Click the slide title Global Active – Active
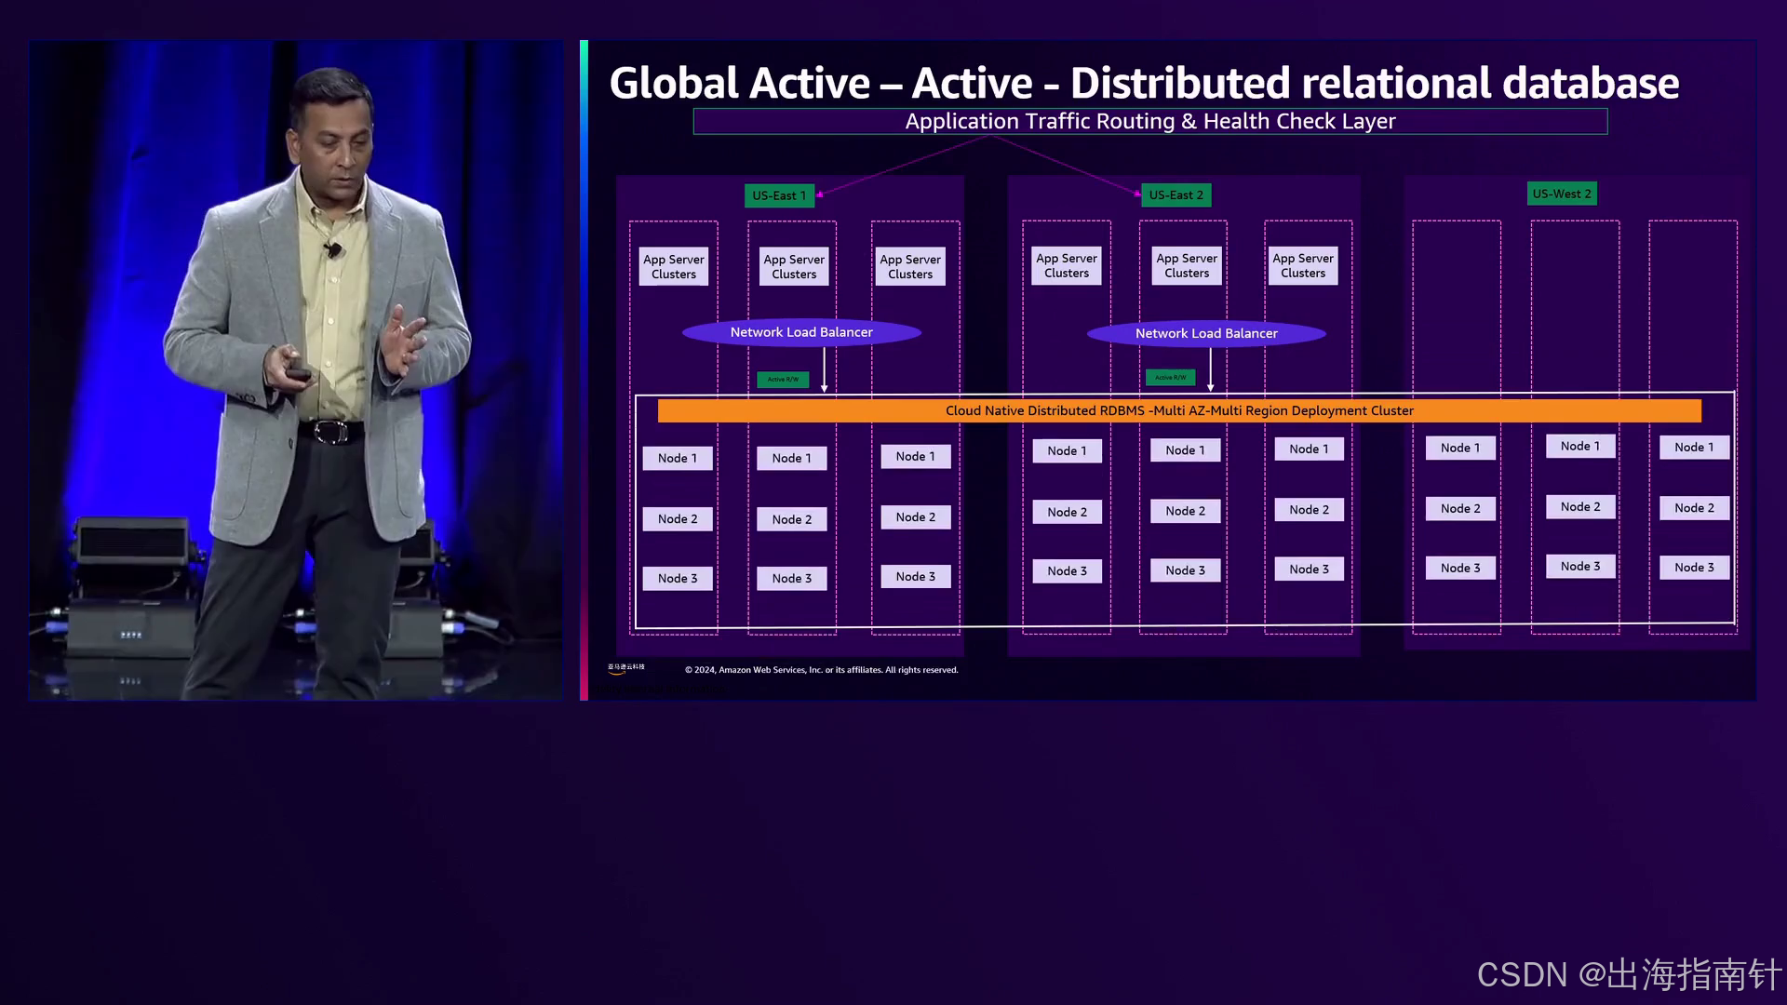The image size is (1787, 1005). 1143,83
